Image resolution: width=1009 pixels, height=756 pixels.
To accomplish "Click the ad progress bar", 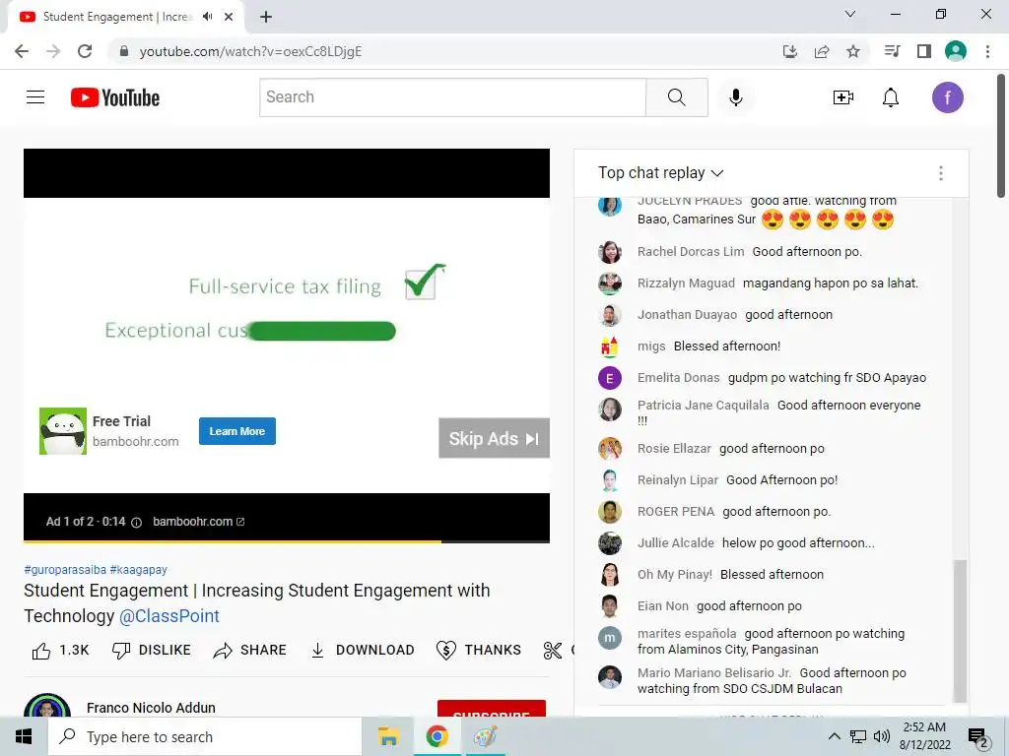I will point(287,542).
